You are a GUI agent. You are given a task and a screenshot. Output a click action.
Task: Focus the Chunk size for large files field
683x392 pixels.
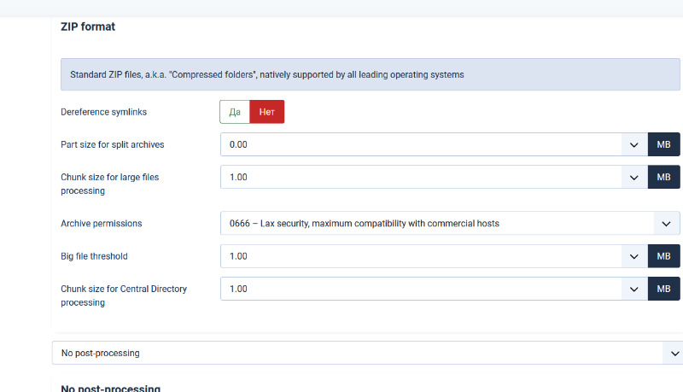coord(421,178)
